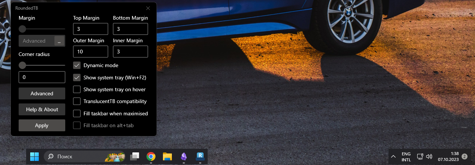Open the Obsidian app in taskbar
Viewport: 475px width, 165px height.
click(183, 156)
